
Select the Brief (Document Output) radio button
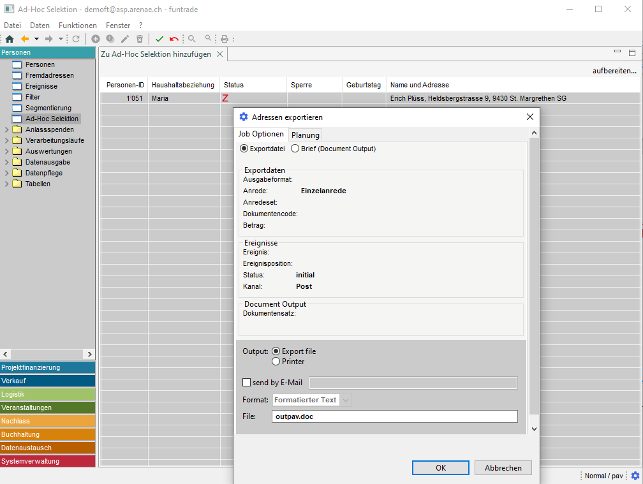tap(295, 149)
